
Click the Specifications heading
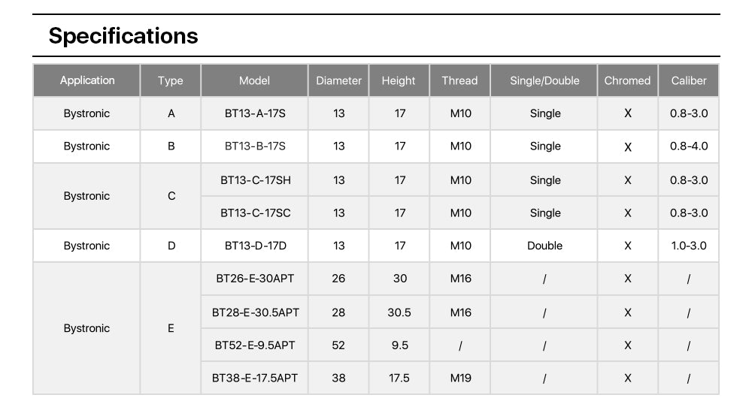[x=123, y=35]
